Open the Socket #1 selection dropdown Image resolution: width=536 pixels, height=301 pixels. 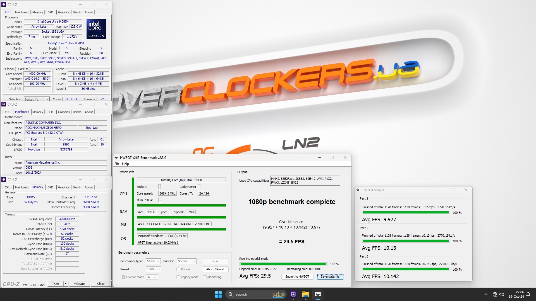36,99
